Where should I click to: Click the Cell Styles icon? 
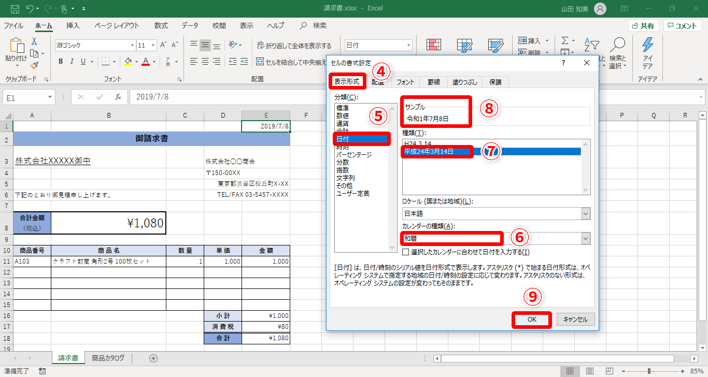[495, 47]
